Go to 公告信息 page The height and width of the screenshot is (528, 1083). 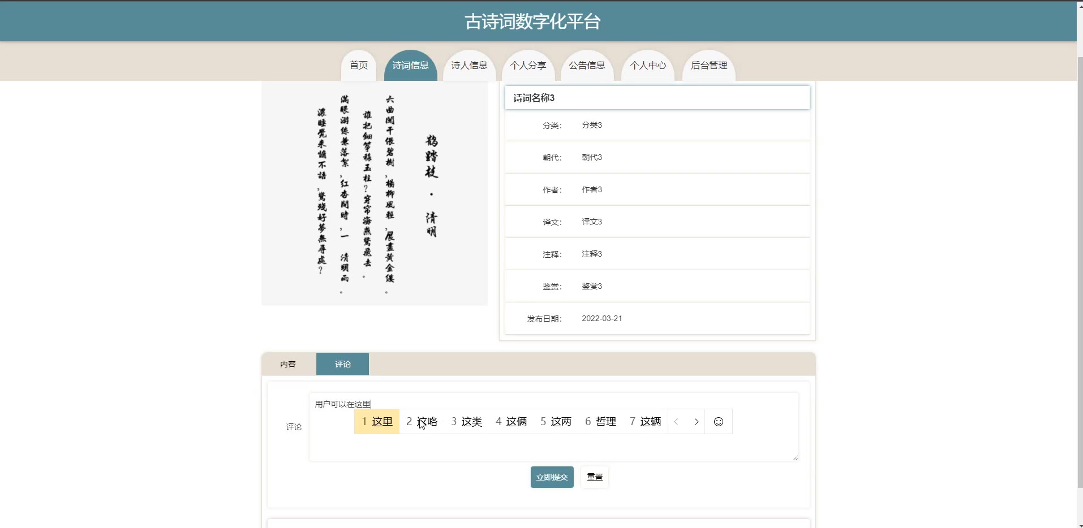[587, 66]
